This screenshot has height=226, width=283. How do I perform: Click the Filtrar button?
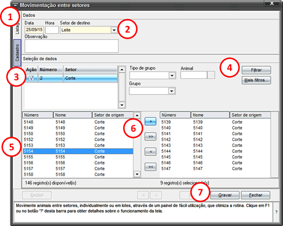click(x=257, y=70)
